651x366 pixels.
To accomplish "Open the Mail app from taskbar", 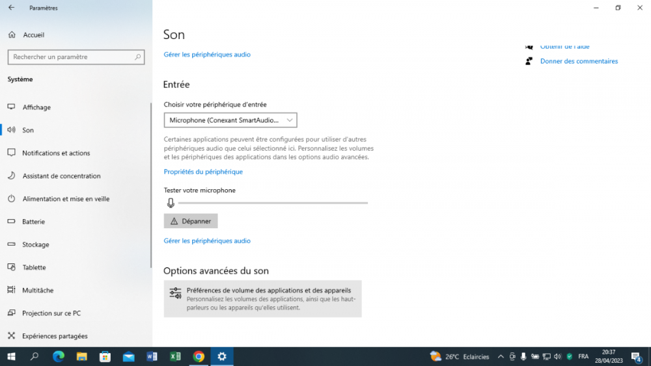I will 129,356.
